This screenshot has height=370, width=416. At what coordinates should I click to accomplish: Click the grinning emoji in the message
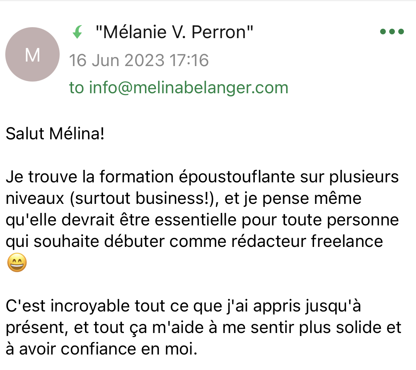[x=17, y=263]
